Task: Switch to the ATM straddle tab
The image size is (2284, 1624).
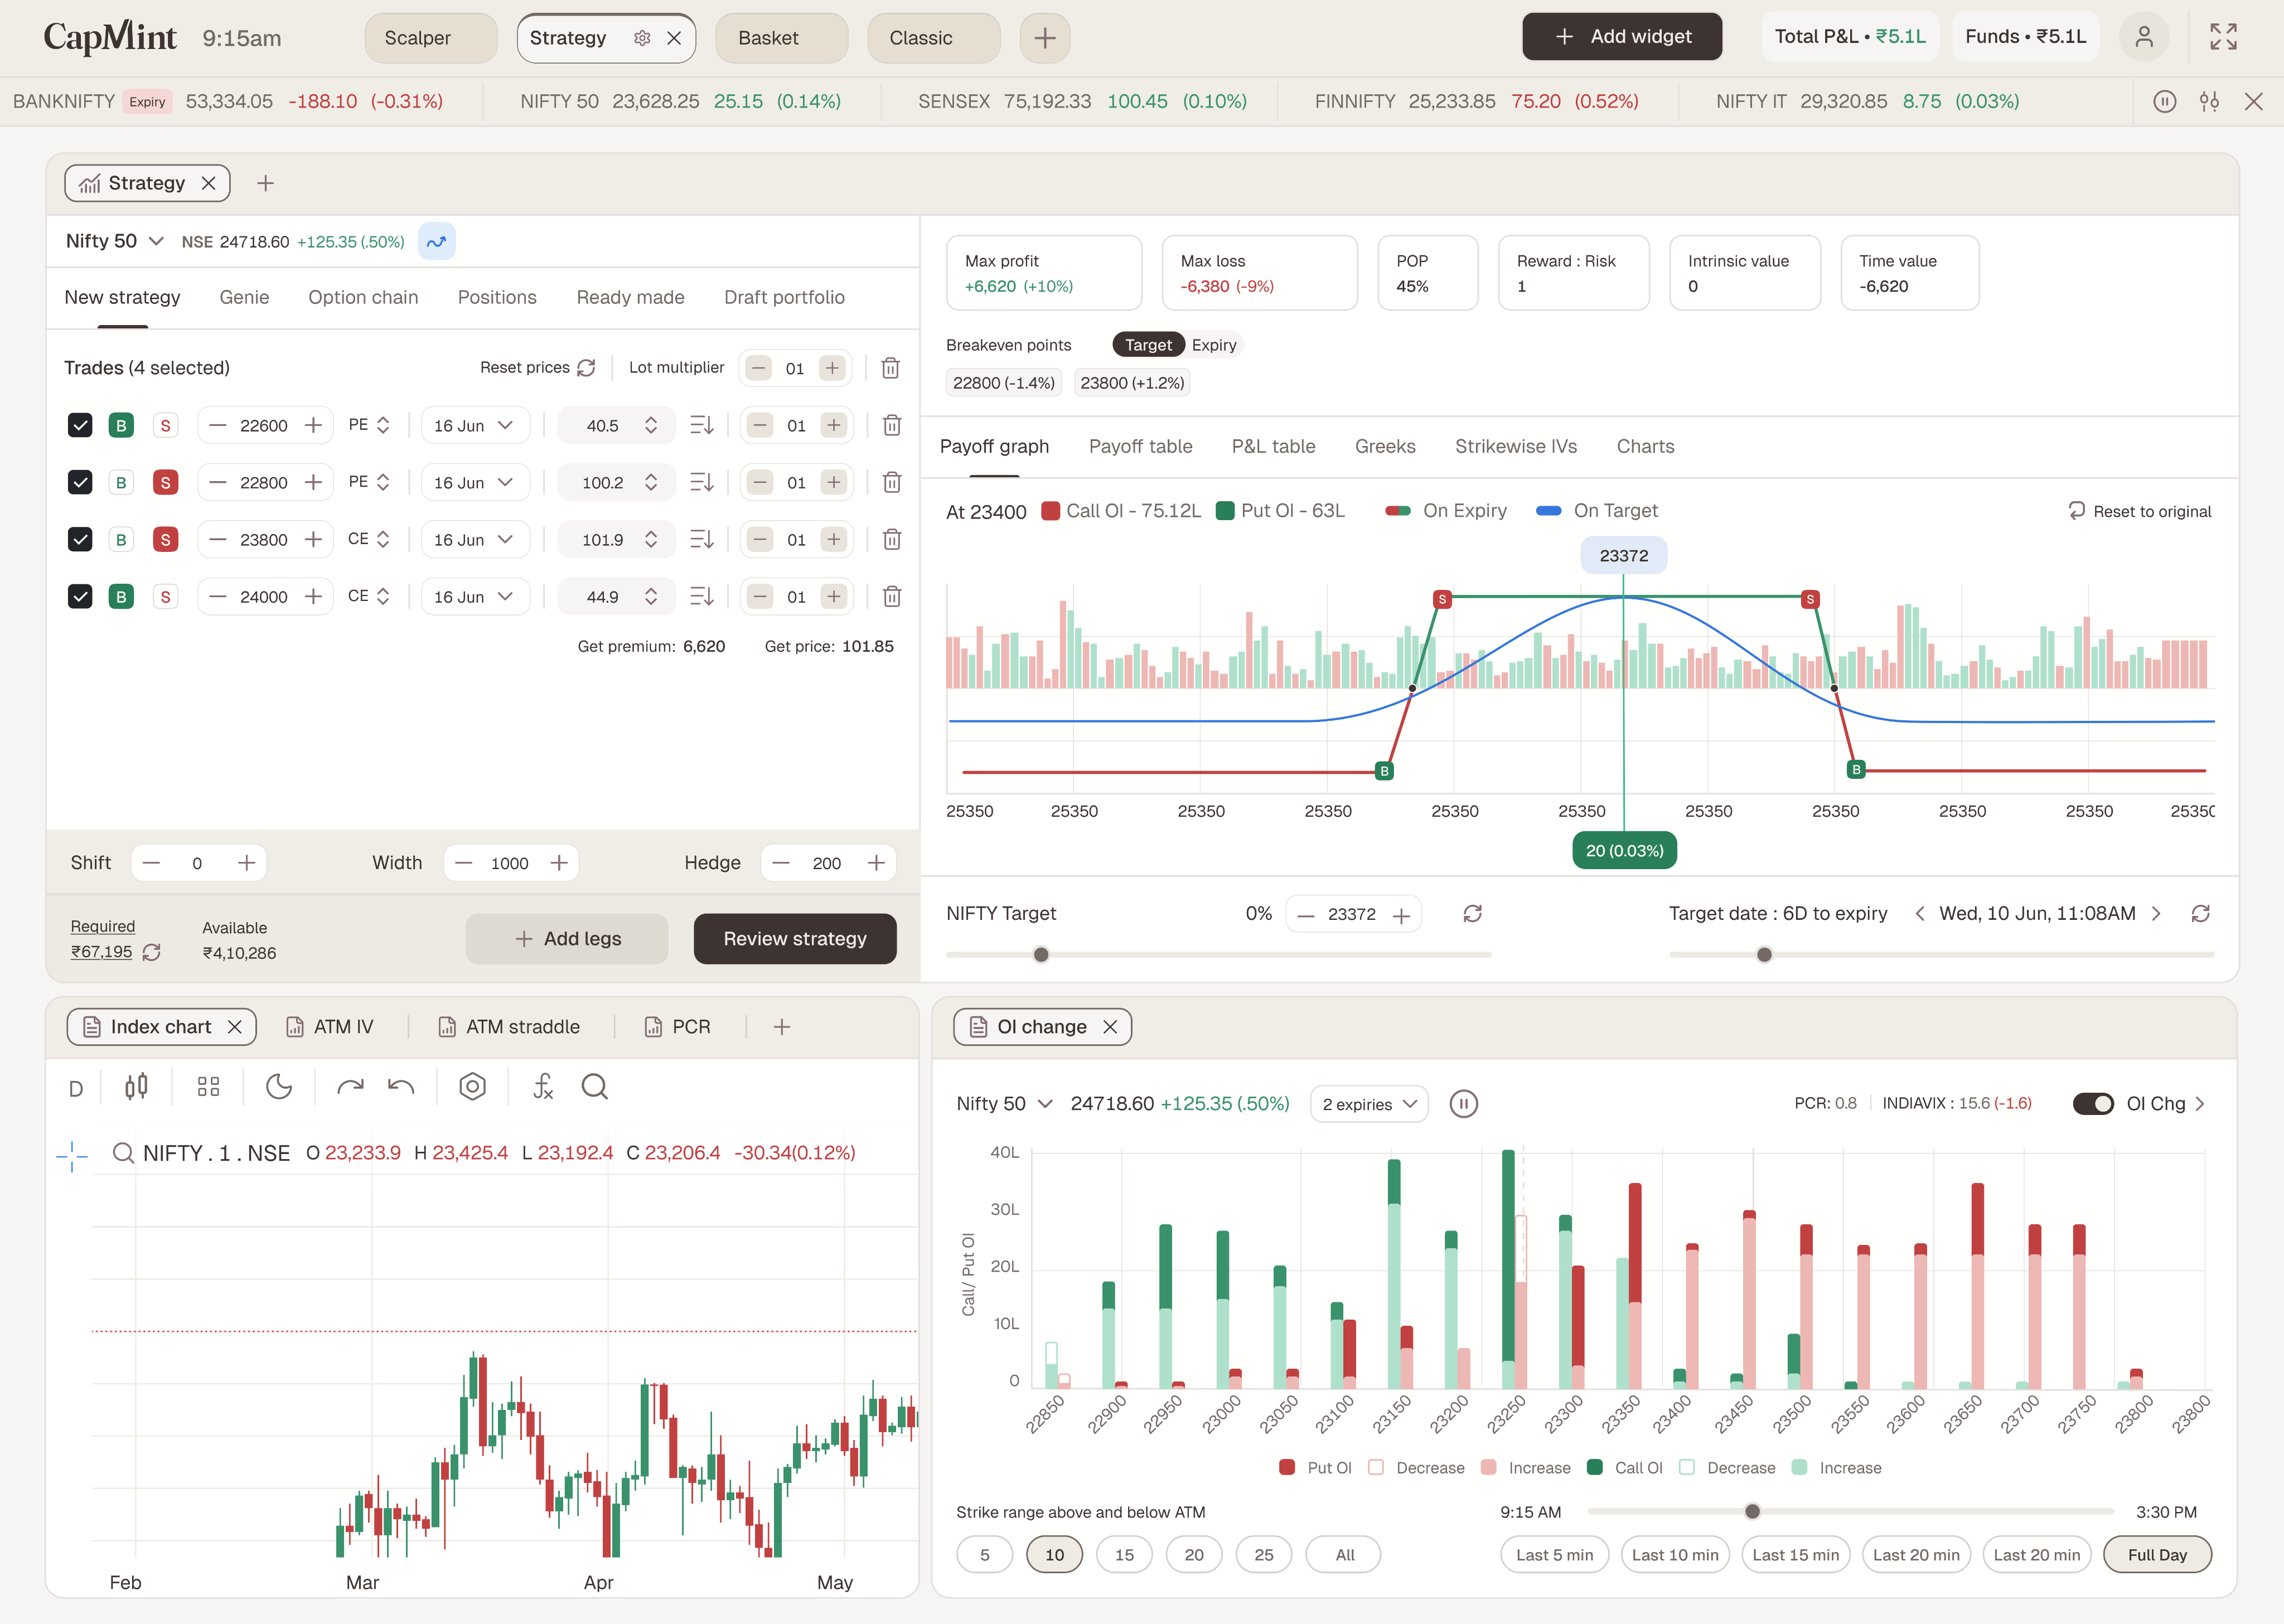Action: (x=510, y=1027)
